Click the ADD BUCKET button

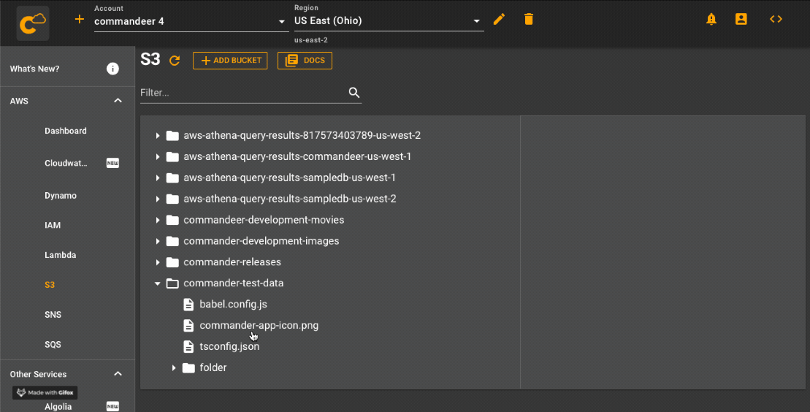click(230, 61)
